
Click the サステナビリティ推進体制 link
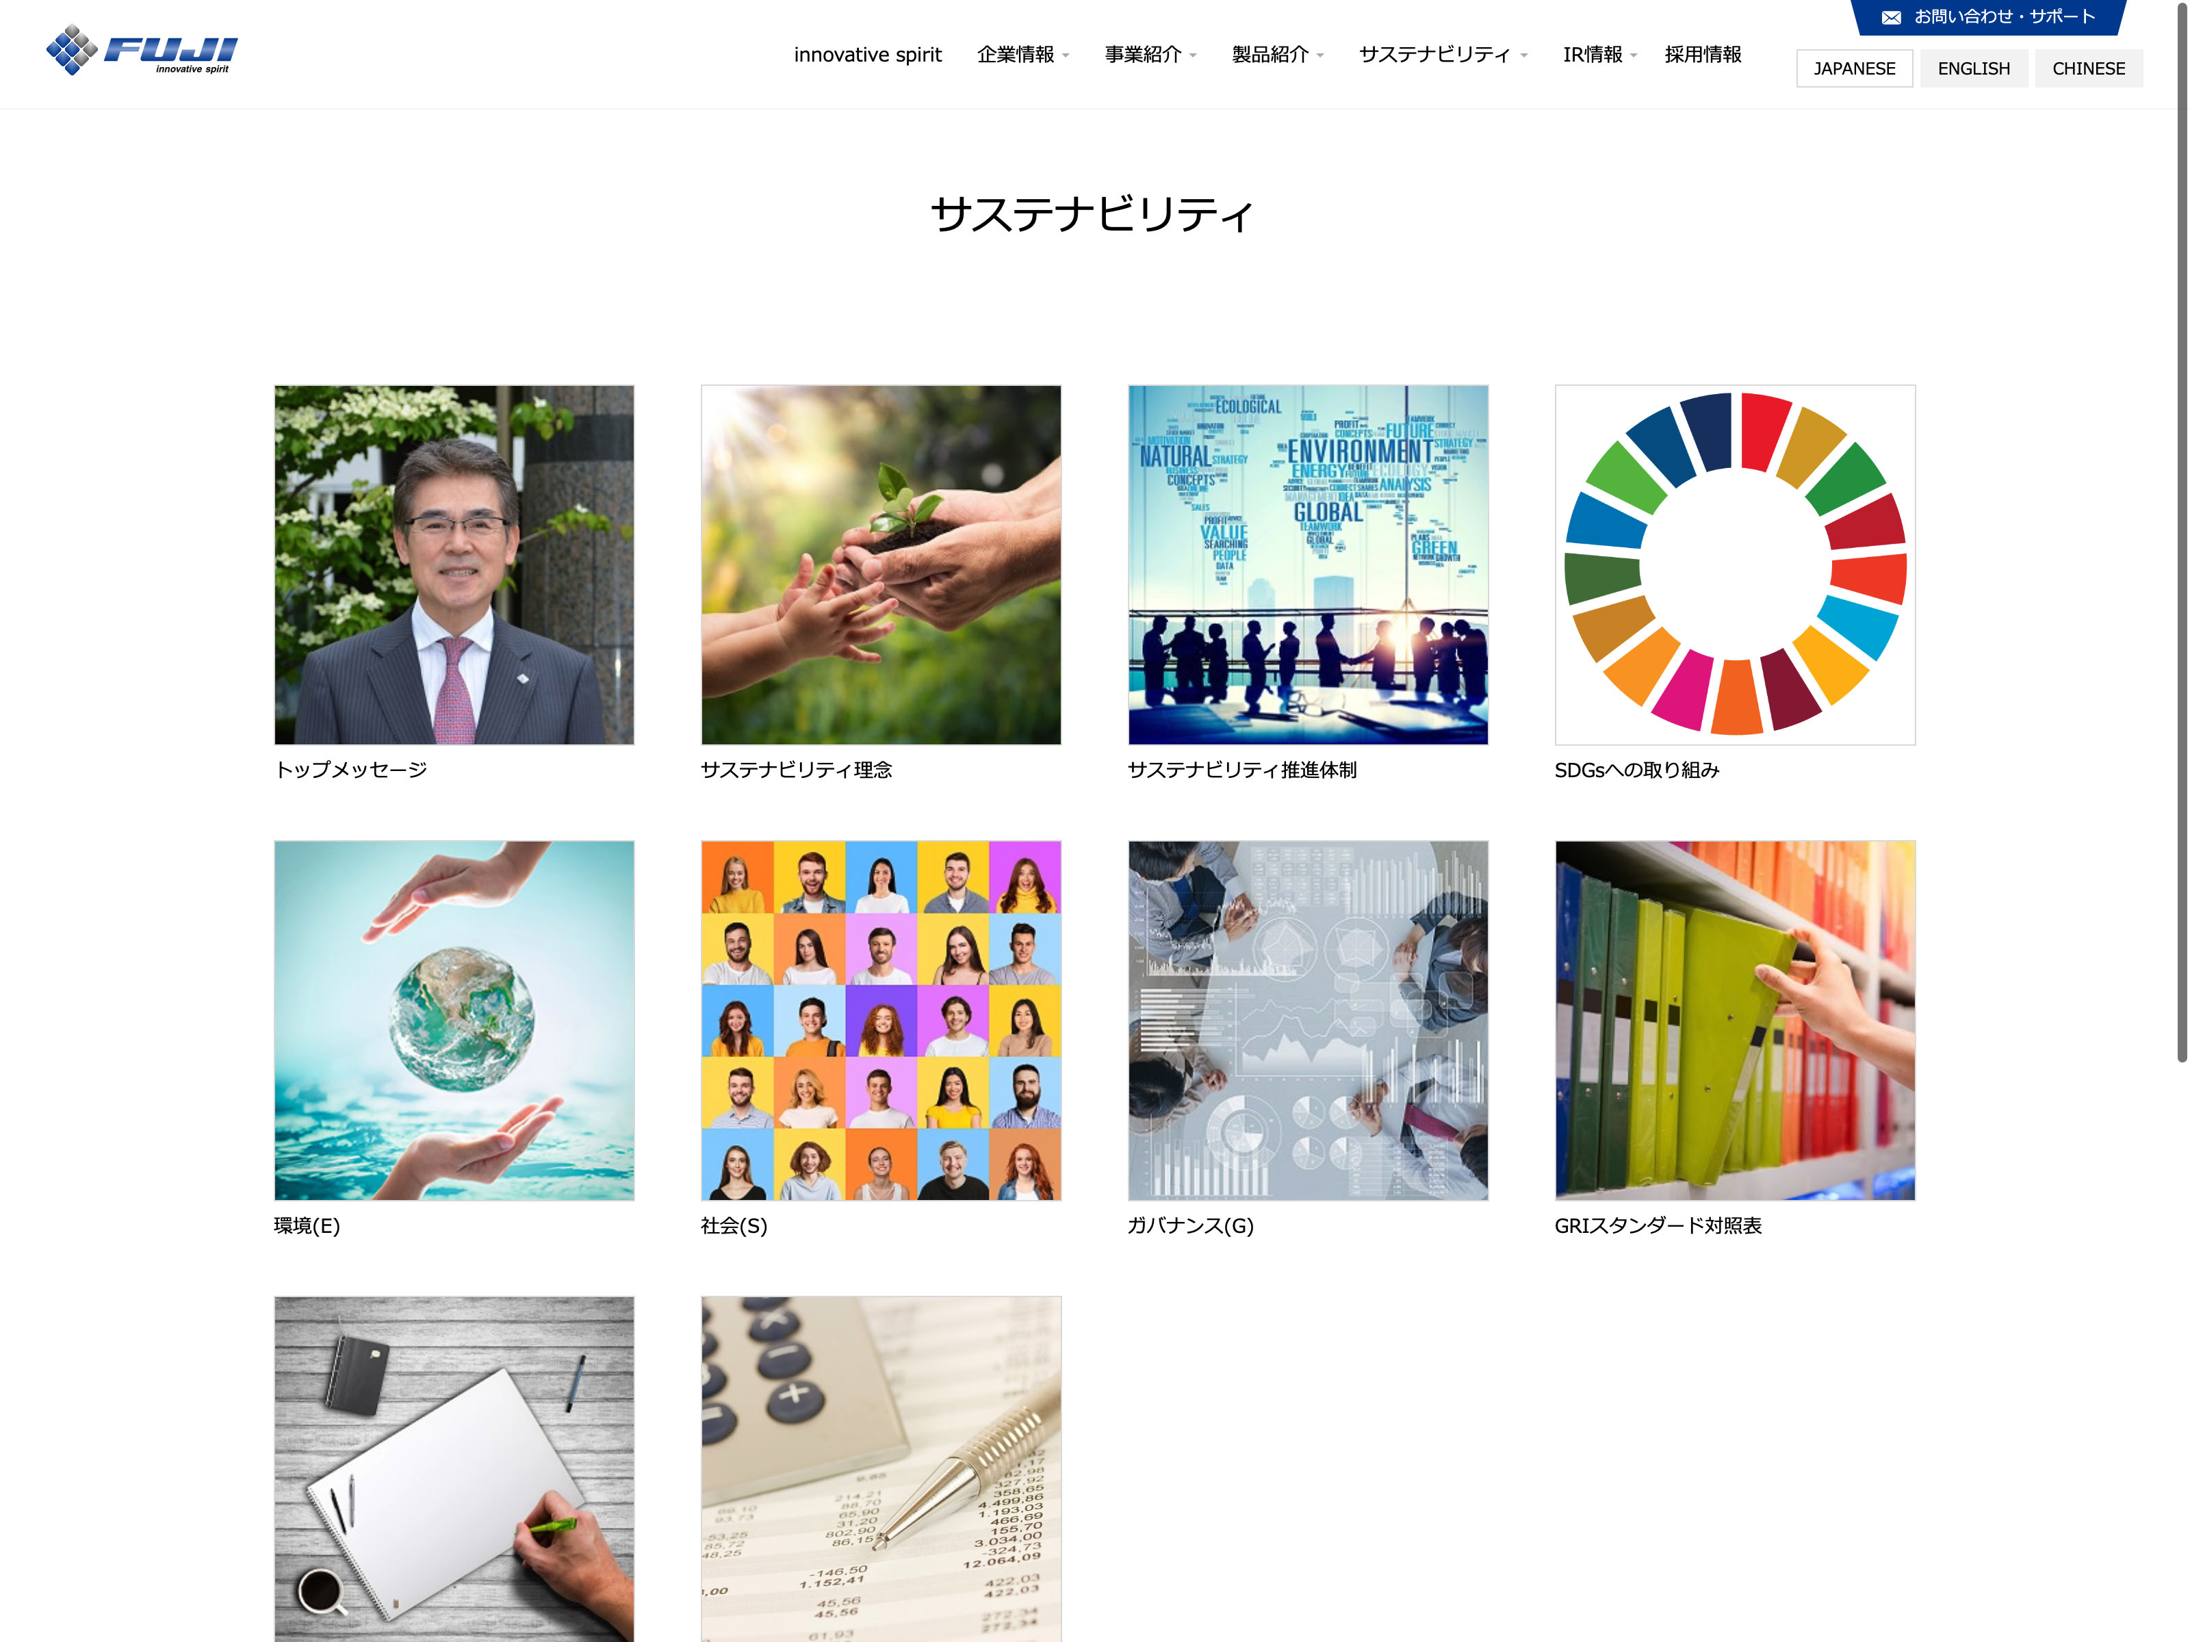click(1241, 769)
